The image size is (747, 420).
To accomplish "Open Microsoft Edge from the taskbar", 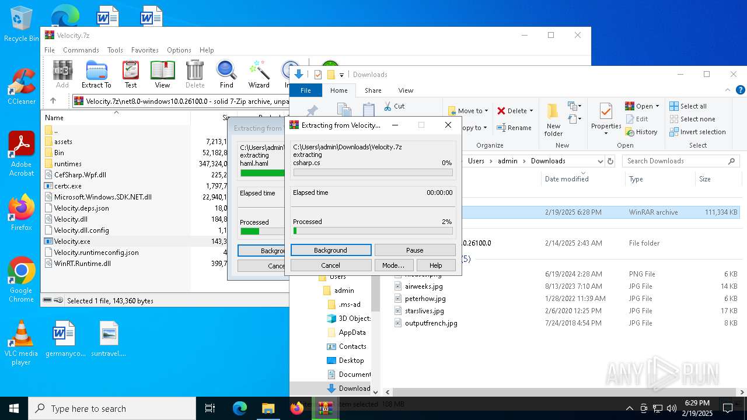I will [240, 408].
